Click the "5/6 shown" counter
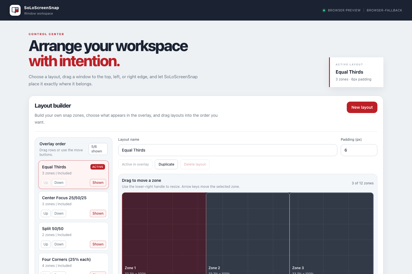Viewport: 412px width, 274px height. [98, 149]
